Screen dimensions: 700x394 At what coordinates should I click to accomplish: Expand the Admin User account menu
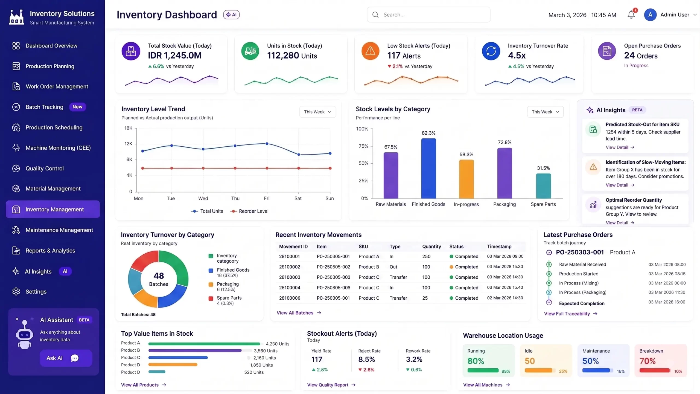pos(695,15)
